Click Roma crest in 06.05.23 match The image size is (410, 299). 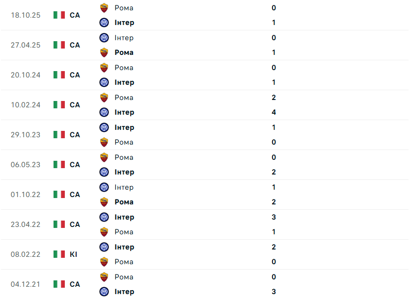pyautogui.click(x=104, y=157)
